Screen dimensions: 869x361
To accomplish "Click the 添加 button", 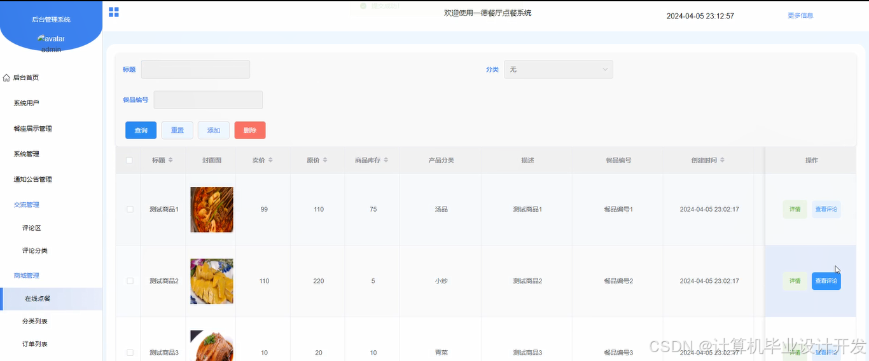I will pyautogui.click(x=213, y=130).
